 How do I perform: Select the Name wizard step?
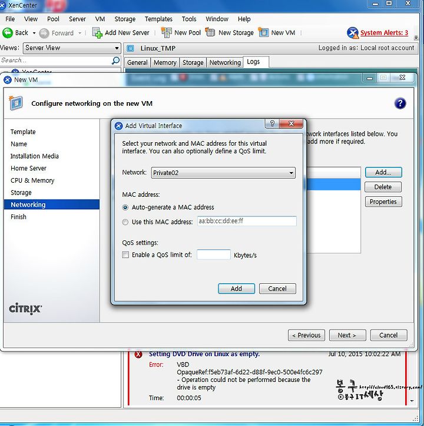[x=19, y=145]
